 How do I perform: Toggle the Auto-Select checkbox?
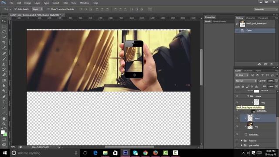[16, 9]
